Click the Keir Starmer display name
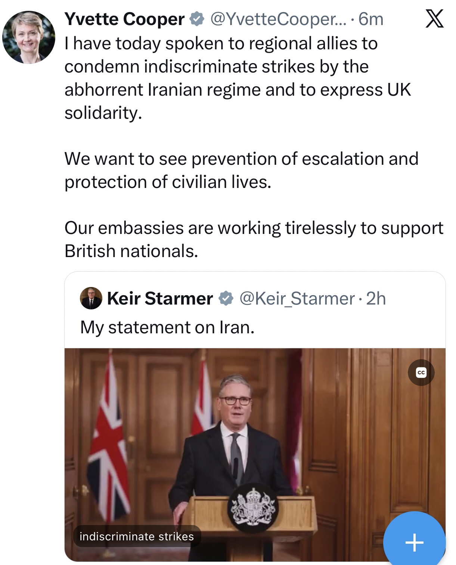 click(x=160, y=299)
